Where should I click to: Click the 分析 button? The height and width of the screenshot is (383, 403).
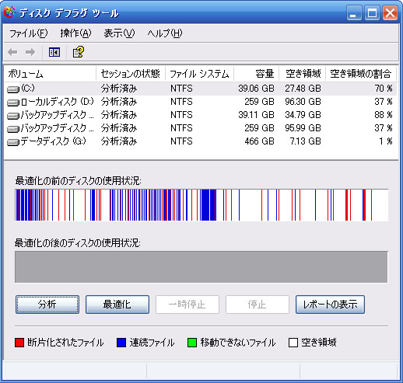coord(47,305)
